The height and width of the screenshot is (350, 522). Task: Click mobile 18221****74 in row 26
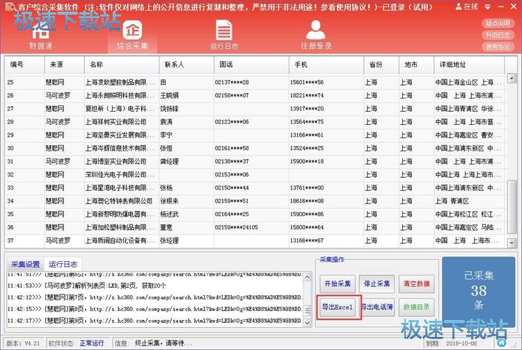pyautogui.click(x=307, y=96)
